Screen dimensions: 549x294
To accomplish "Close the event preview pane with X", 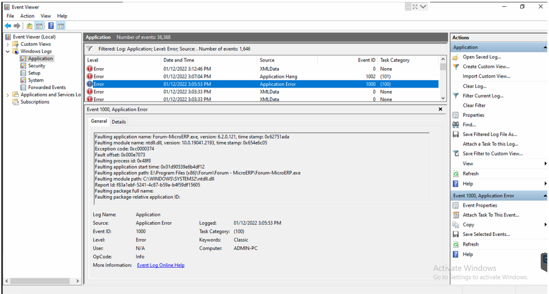I will (440, 109).
